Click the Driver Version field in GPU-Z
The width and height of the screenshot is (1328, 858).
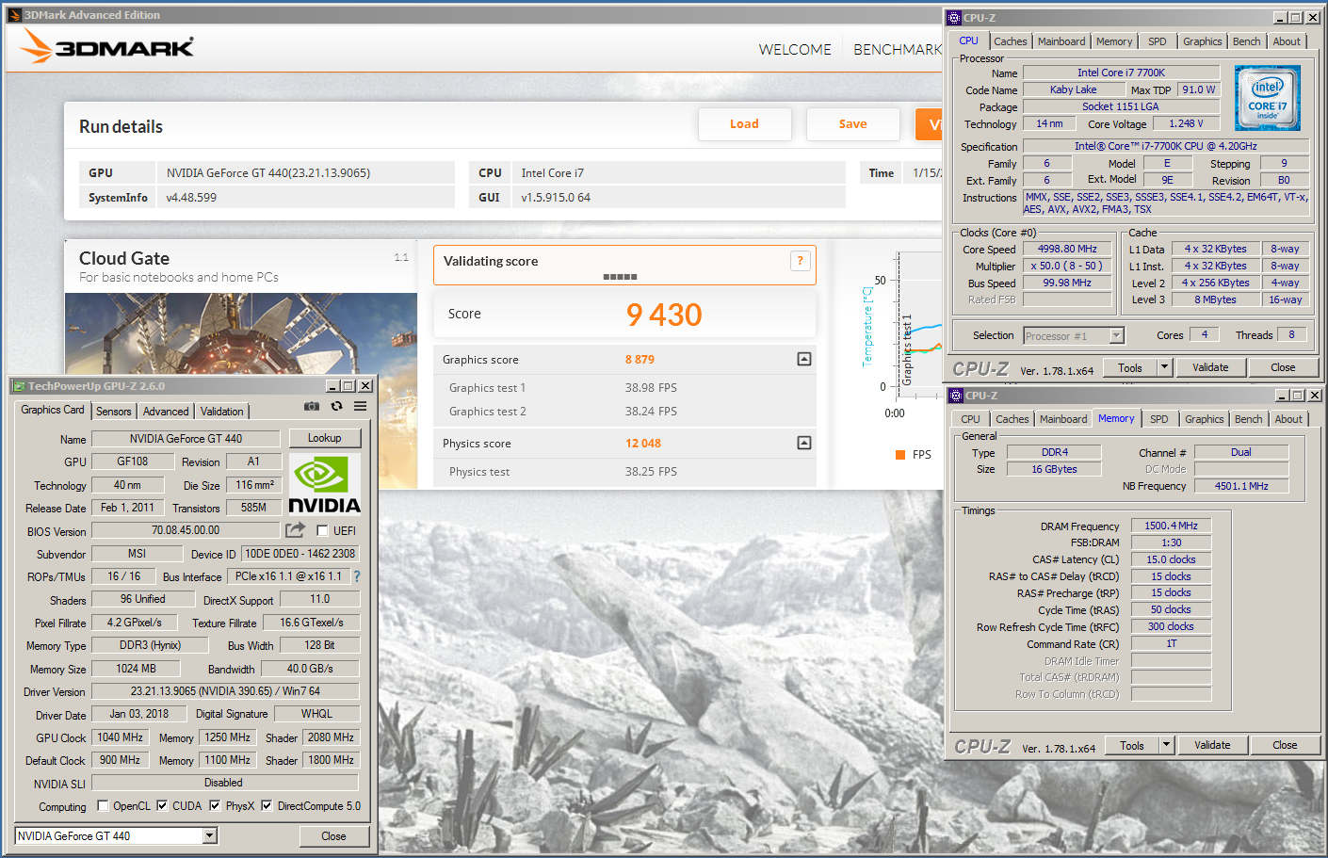point(225,690)
